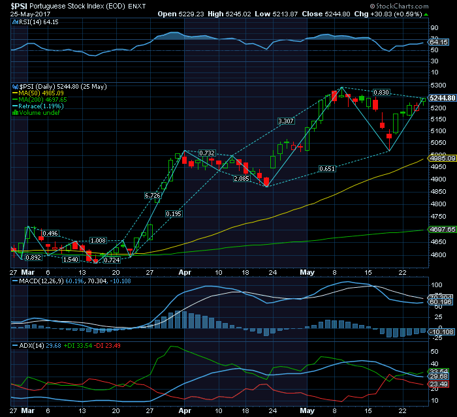Click the MACD(12,26,9) legend label

pos(41,281)
